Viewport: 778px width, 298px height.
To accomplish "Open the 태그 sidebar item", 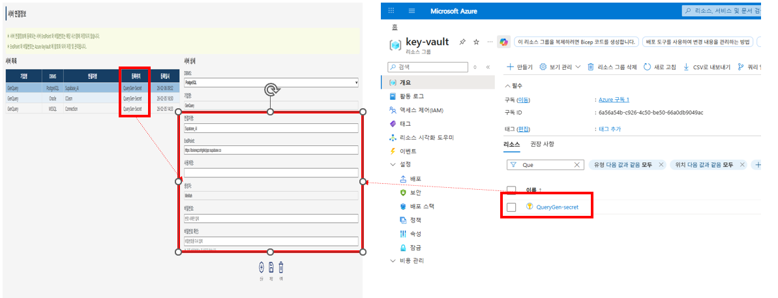I will (x=400, y=123).
